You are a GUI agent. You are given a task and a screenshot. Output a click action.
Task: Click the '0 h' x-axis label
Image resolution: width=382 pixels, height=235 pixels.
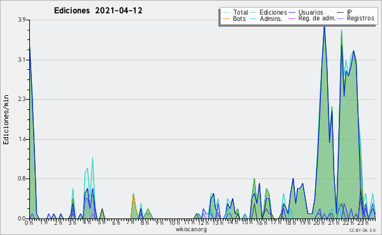coord(29,223)
